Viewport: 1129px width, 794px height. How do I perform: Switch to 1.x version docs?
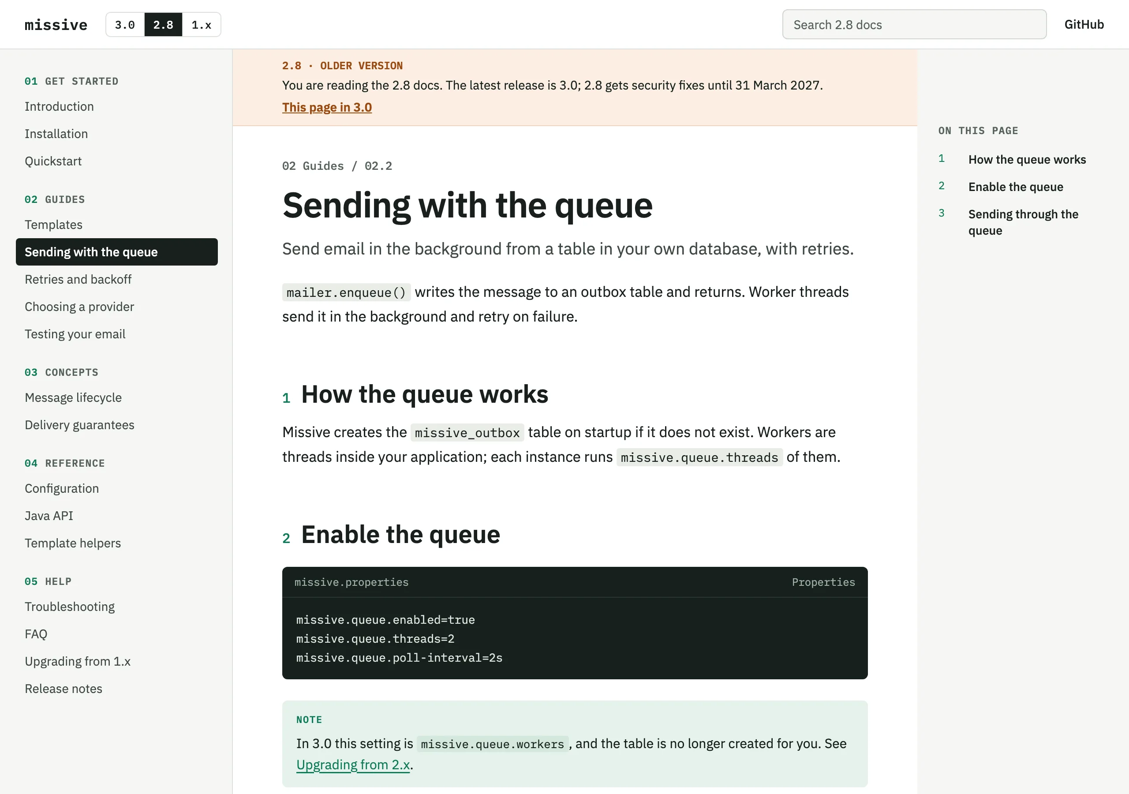click(202, 25)
